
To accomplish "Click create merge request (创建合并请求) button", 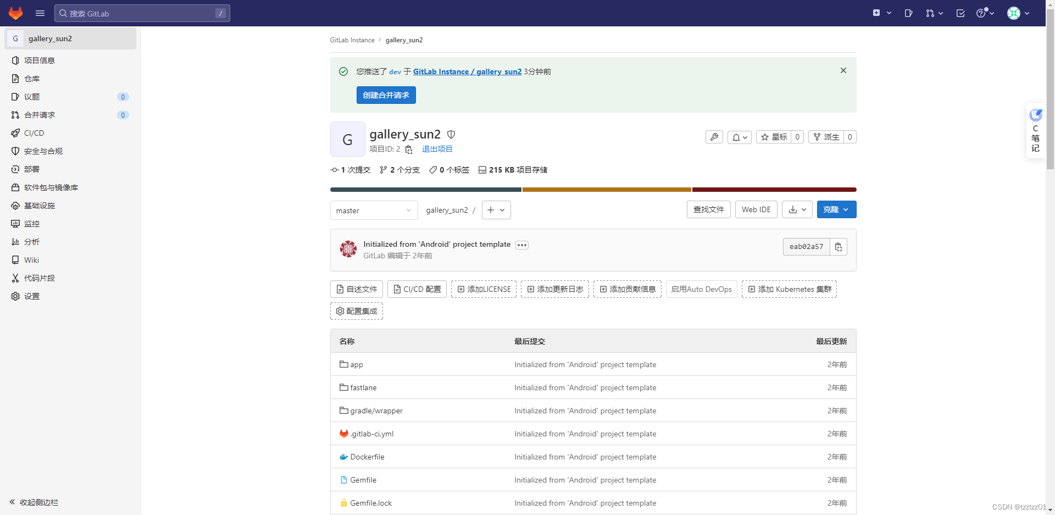I will 386,95.
